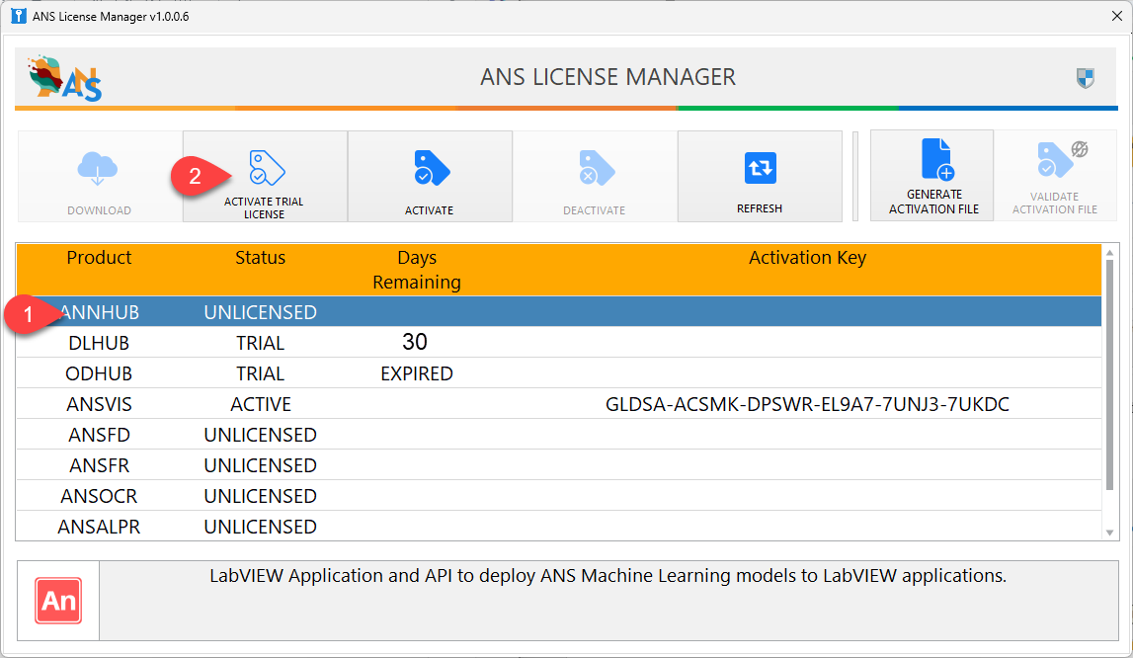1133x658 pixels.
Task: Click the Refresh icon button
Action: (x=760, y=169)
